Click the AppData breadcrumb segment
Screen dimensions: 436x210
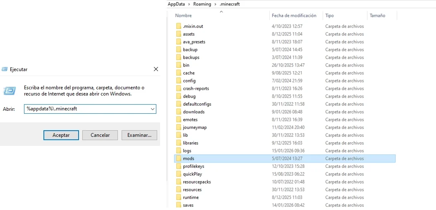(176, 4)
